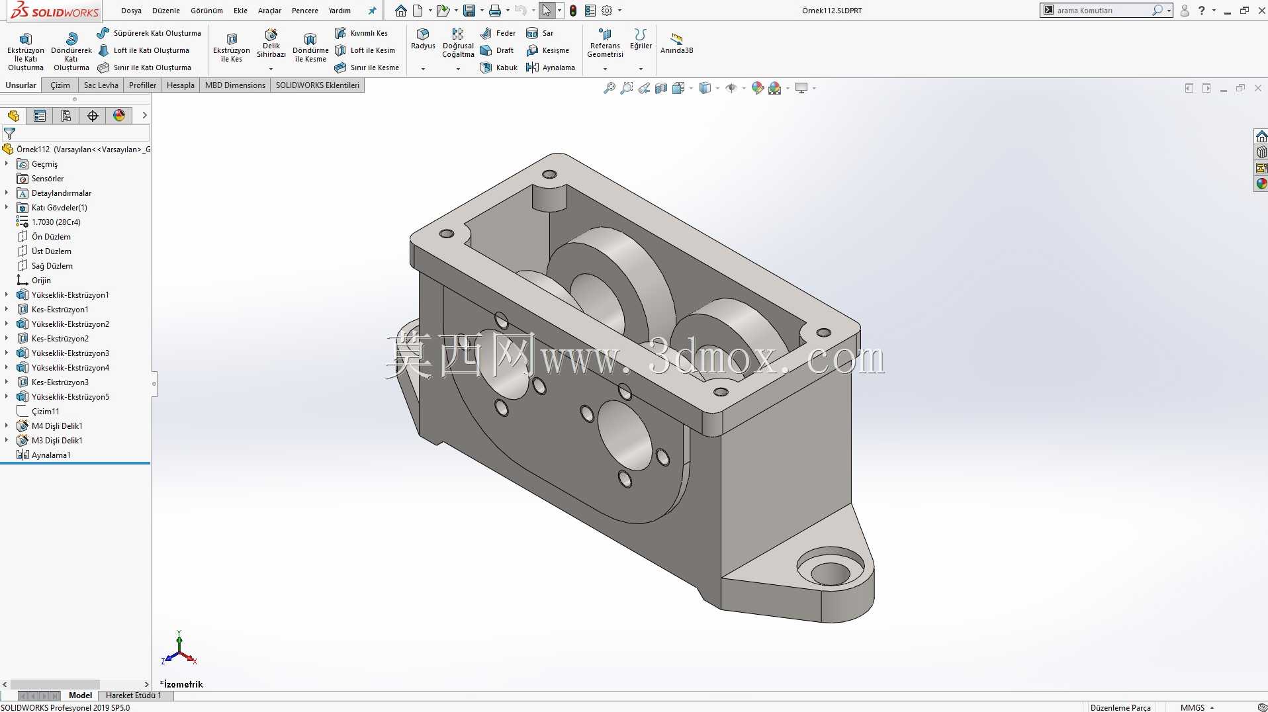Click the rebuild traffic light icon

[x=573, y=11]
